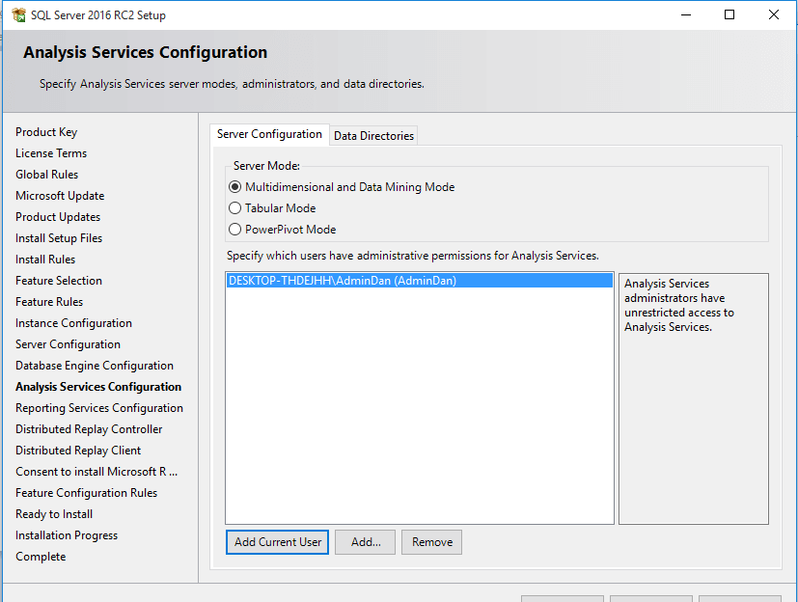
Task: Select DESKTOP-THDEJHH\AdminDan in the administrators list
Action: click(342, 281)
